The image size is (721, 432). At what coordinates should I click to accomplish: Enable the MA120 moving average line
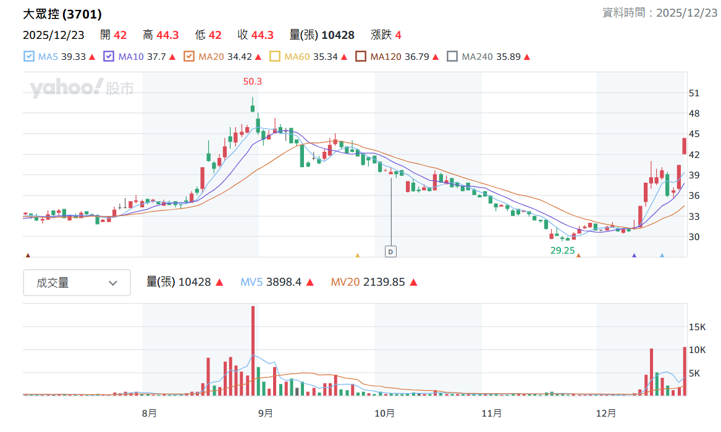[x=361, y=56]
